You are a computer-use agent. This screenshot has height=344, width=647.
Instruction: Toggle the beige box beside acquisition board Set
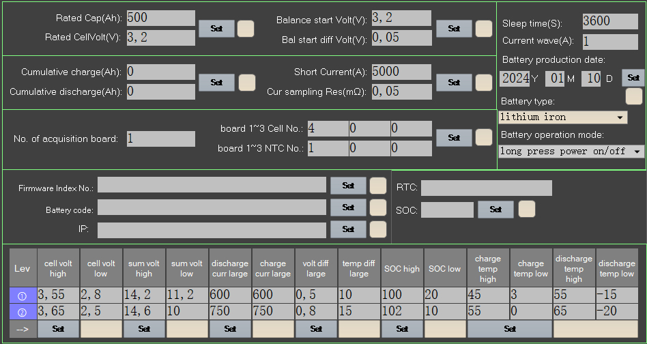coord(484,137)
